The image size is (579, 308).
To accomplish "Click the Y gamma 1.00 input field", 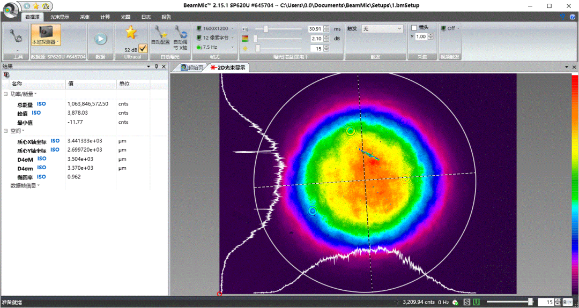I will coord(421,36).
